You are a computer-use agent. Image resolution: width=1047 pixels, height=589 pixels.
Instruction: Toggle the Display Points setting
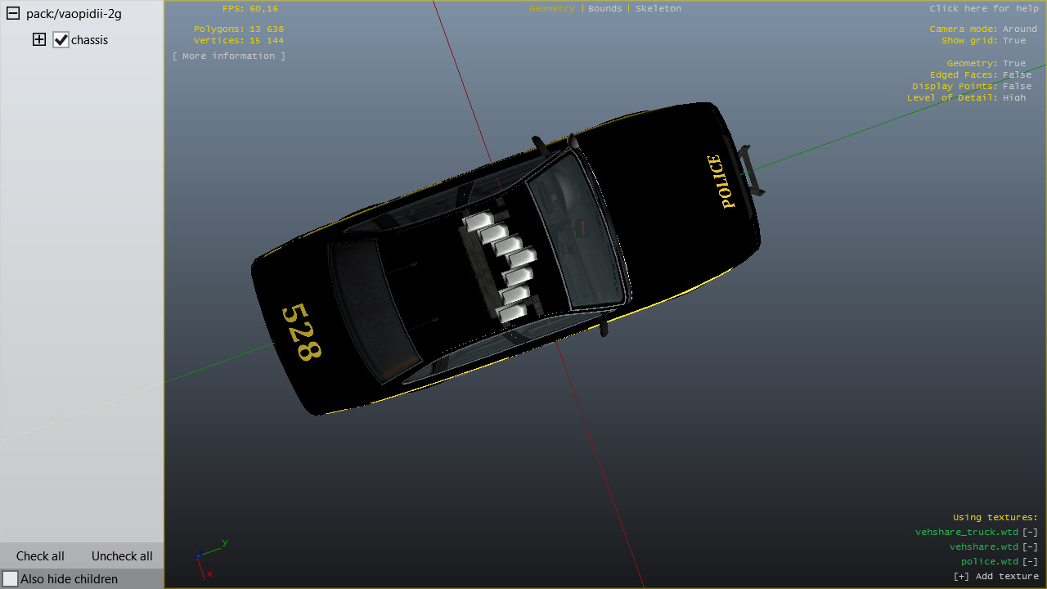[x=1017, y=86]
